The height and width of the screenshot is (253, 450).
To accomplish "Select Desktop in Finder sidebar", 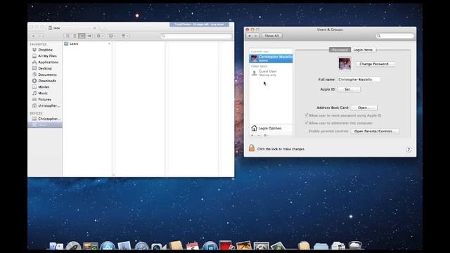I will [45, 69].
